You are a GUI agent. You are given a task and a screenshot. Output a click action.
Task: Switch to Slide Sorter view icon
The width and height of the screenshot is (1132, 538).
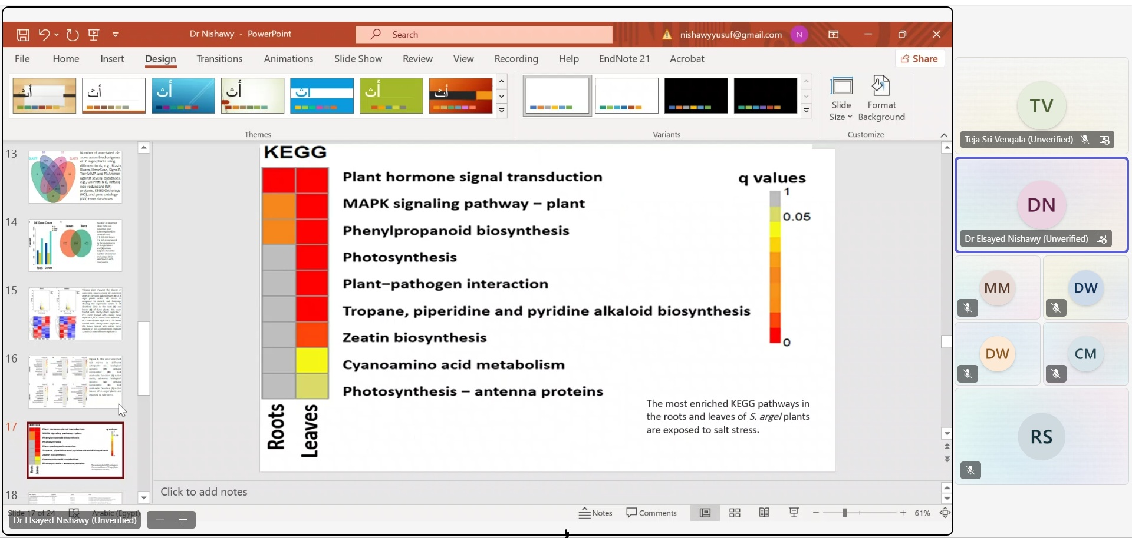pos(735,513)
